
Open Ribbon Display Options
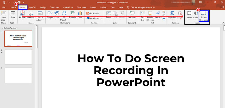(x=200, y=2)
